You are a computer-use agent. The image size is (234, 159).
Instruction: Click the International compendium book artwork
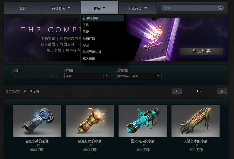point(155,40)
